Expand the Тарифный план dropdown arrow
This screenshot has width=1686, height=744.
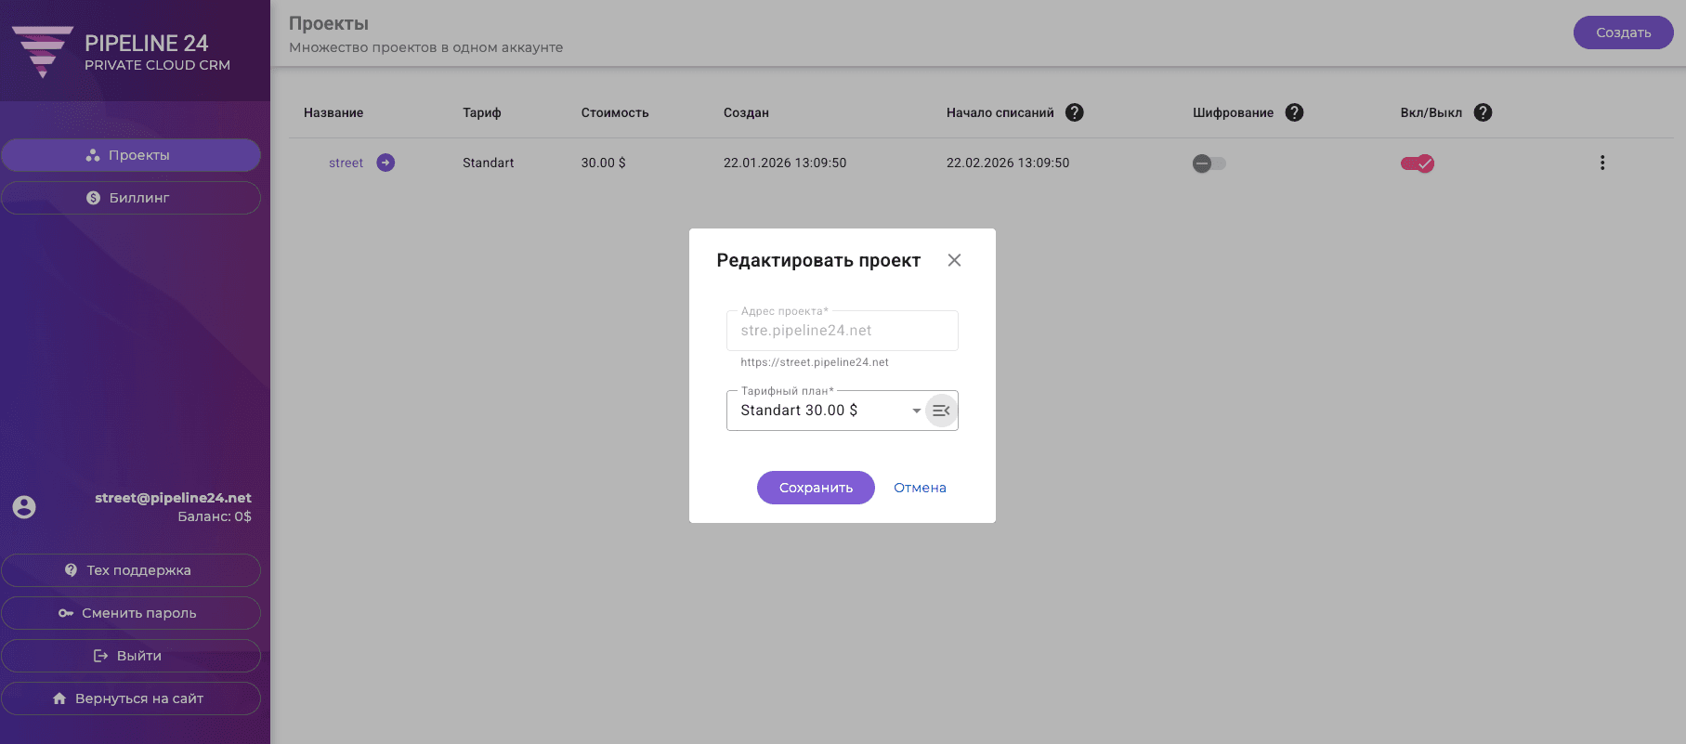(916, 411)
